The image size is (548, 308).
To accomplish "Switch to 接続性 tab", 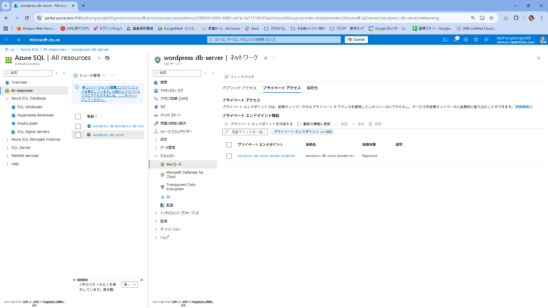I will pos(312,88).
